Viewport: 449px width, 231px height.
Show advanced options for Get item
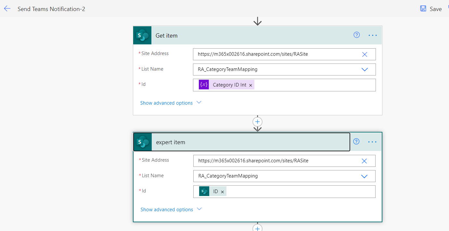(166, 103)
